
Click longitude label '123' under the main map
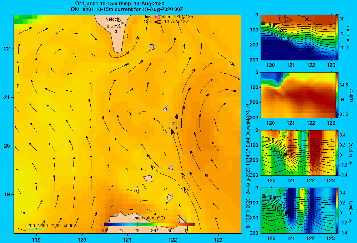[218, 240]
